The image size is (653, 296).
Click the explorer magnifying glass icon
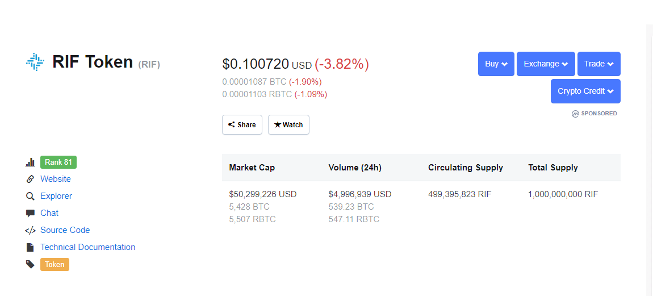[x=30, y=196]
